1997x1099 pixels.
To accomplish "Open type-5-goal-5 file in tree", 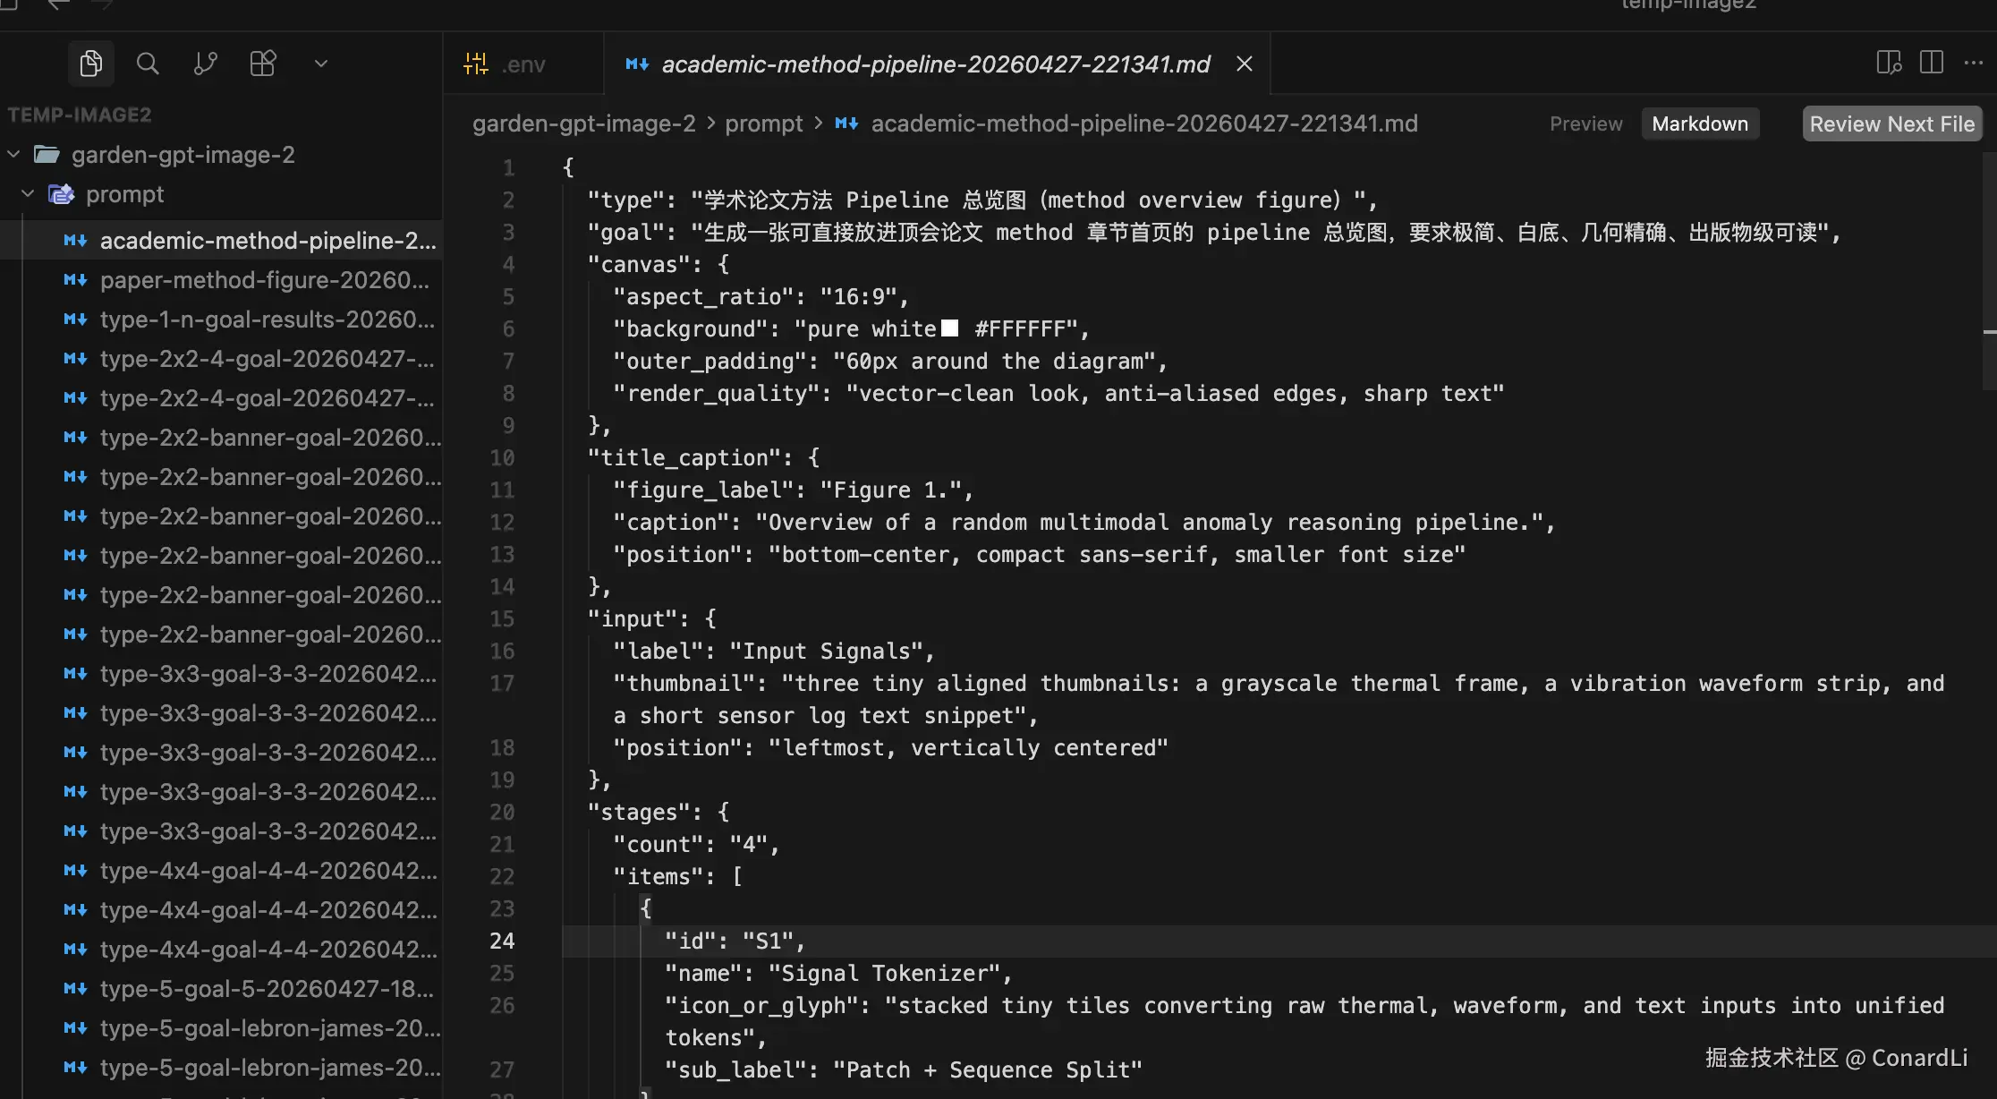I will coord(266,989).
